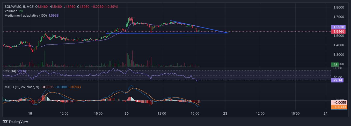The height and width of the screenshot is (126, 351).
Task: Select the descending blue trendline
Action: pos(199,27)
